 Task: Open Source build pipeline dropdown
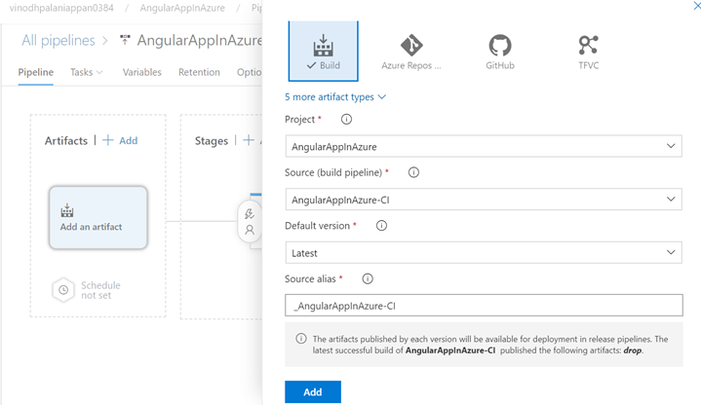(484, 199)
